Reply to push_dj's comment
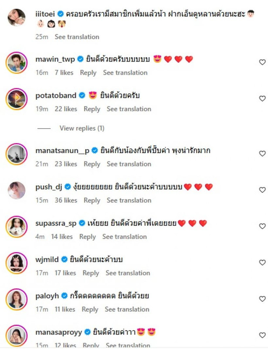The image size is (268, 349). pos(92,200)
